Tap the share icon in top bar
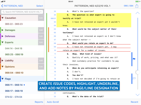Image resolution: width=141 pixels, height=105 pixels. click(137, 6)
